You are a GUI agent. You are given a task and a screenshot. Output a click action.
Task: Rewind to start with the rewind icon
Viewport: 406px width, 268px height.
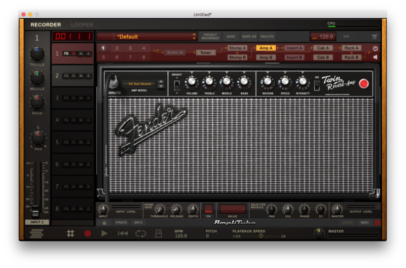click(x=123, y=233)
